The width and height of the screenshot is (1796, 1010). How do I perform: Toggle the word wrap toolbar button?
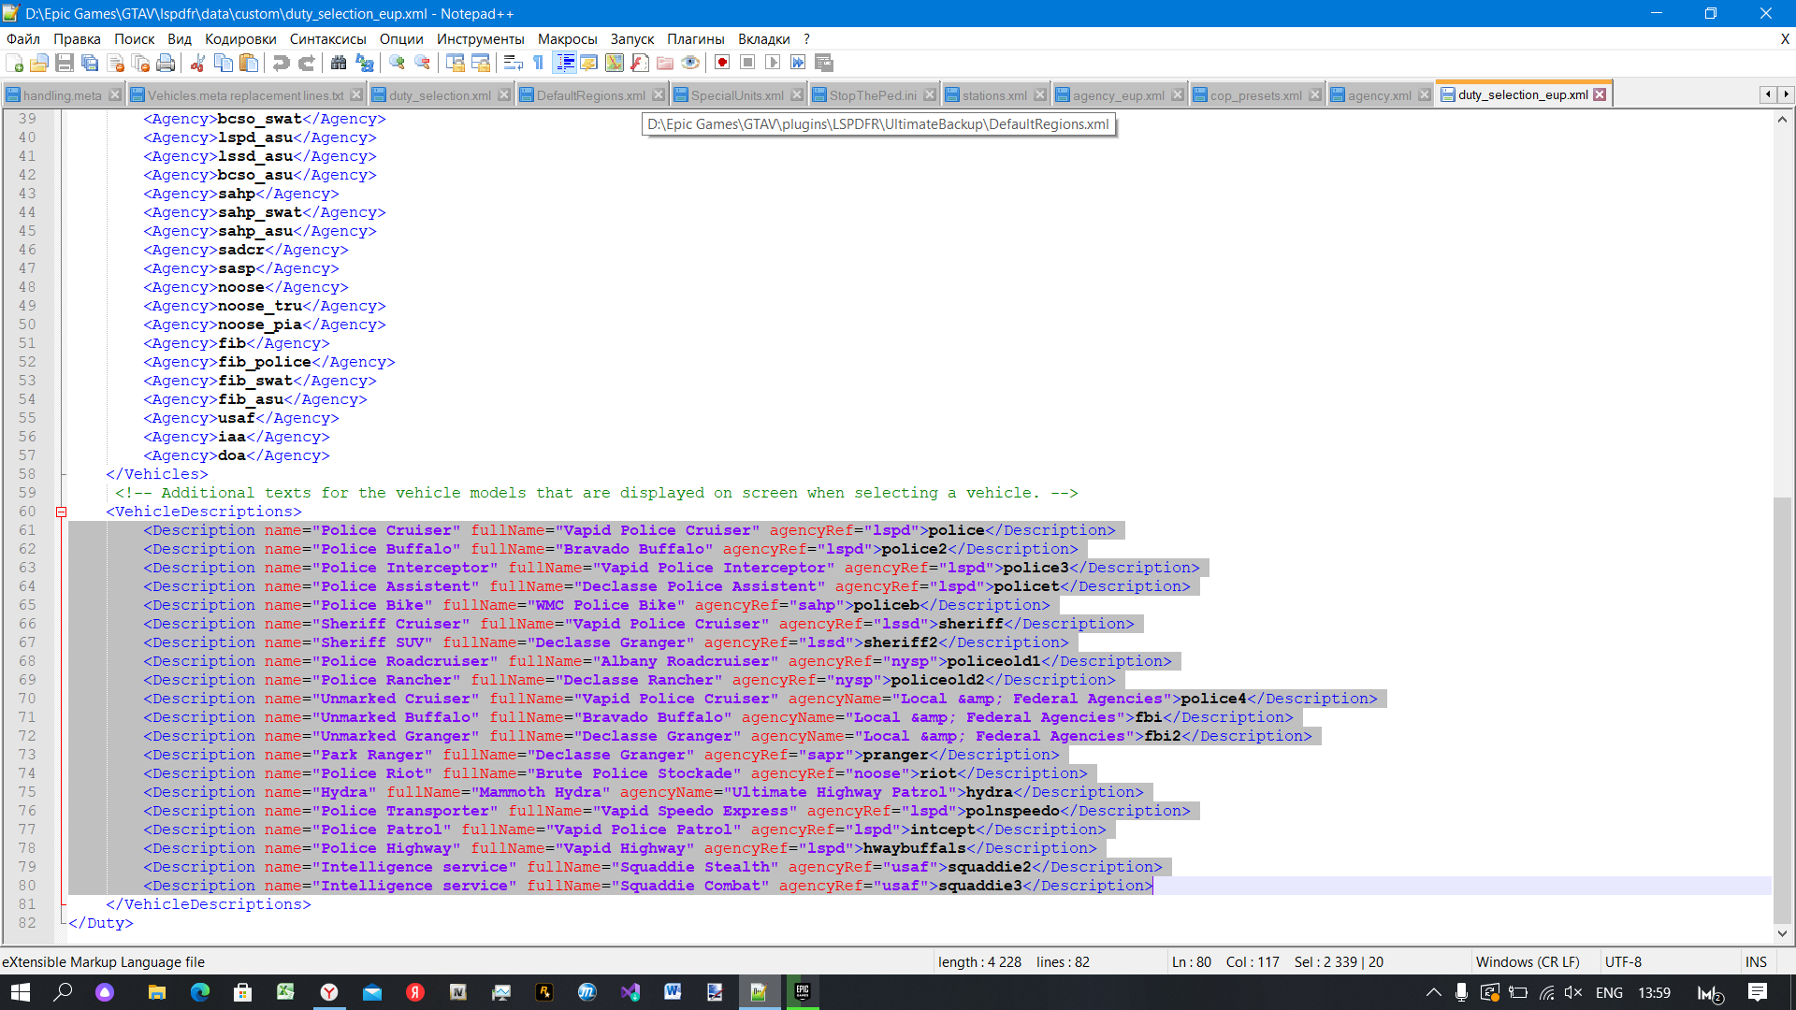[x=513, y=63]
